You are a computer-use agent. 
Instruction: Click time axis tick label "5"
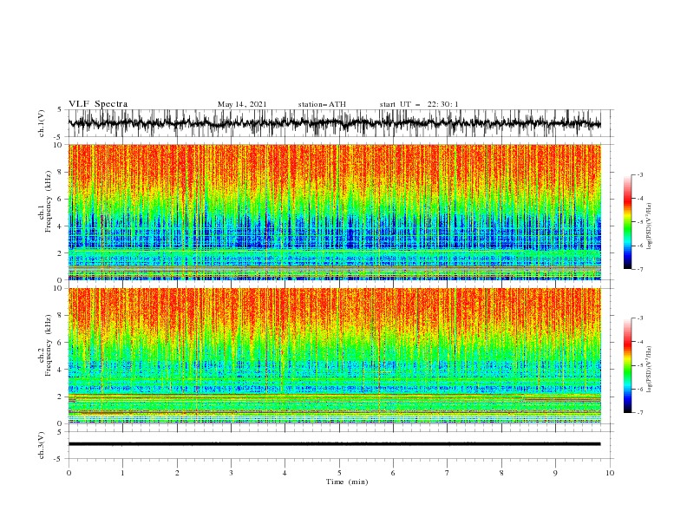coord(339,473)
